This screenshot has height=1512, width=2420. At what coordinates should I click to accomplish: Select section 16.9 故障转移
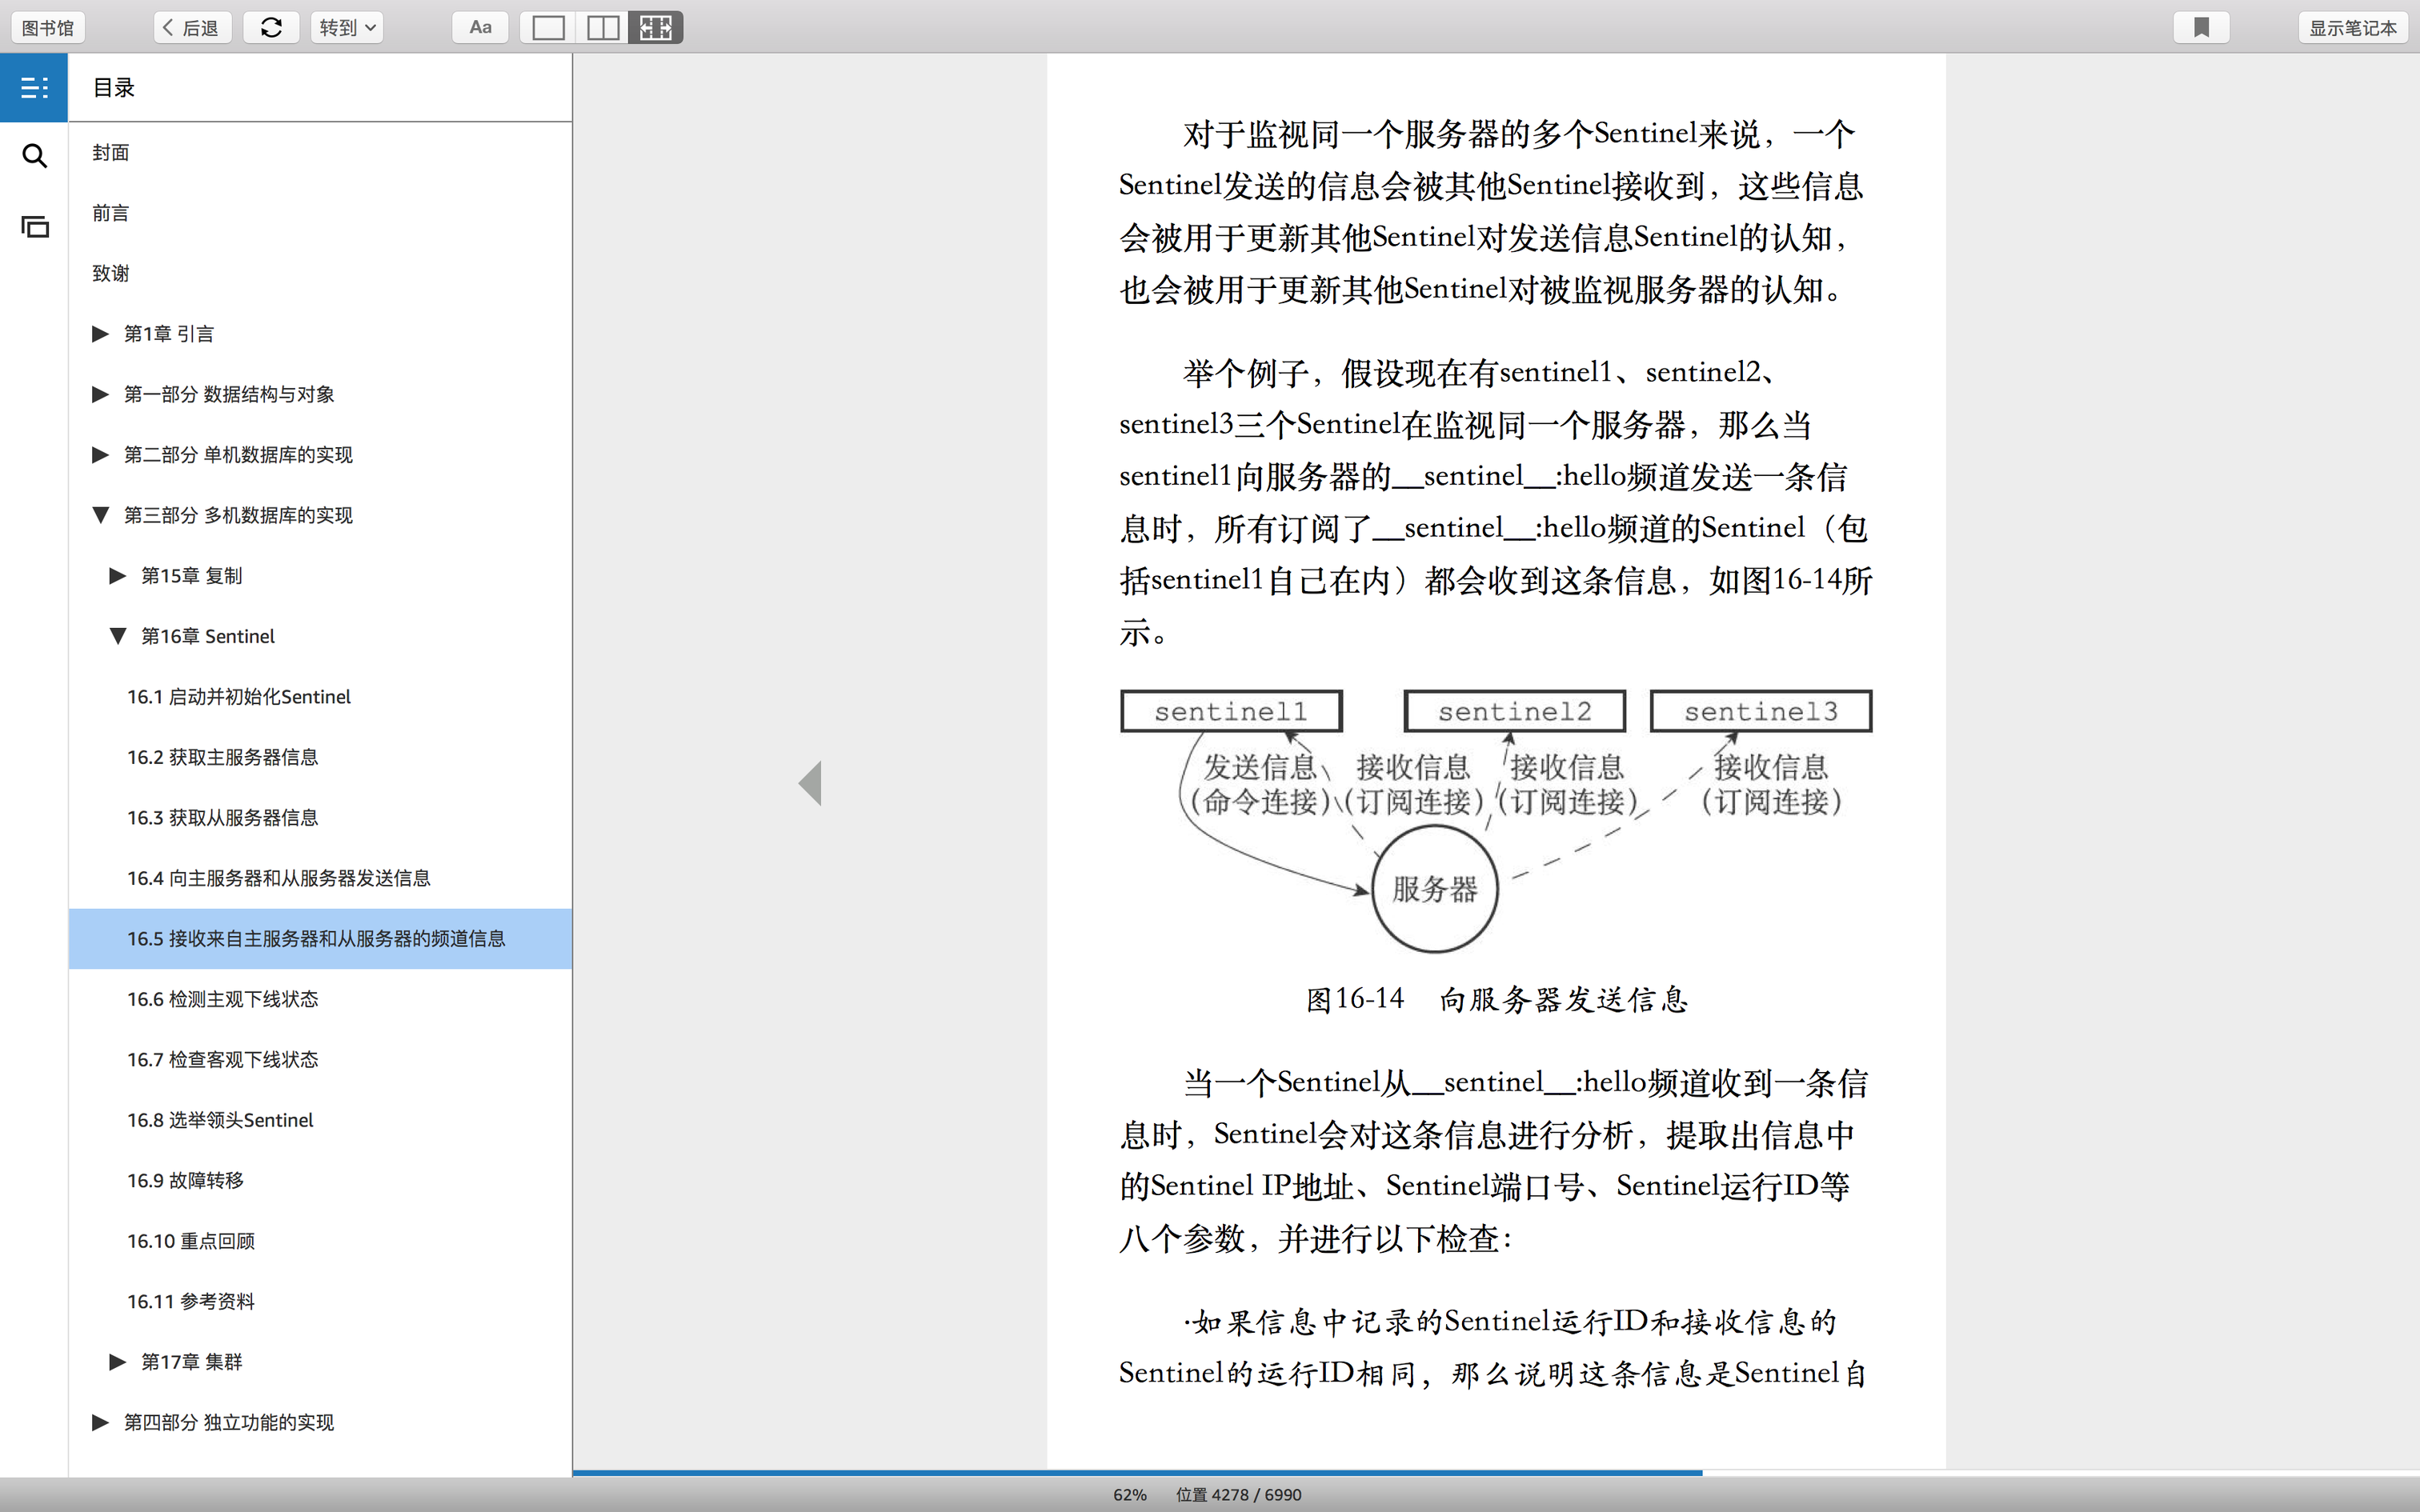(185, 1181)
